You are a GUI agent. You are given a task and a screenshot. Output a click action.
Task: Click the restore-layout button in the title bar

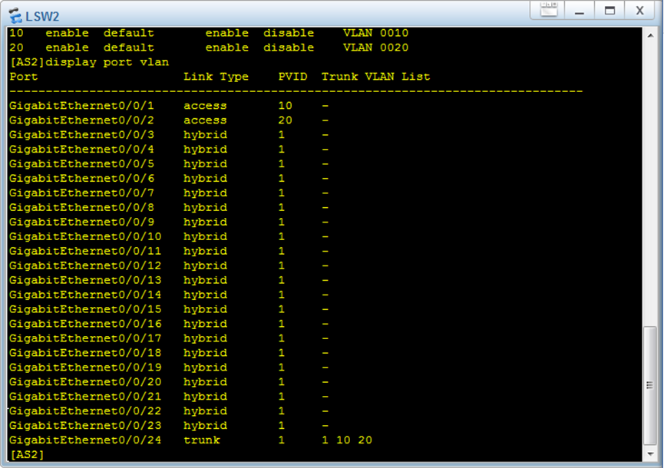click(x=549, y=10)
